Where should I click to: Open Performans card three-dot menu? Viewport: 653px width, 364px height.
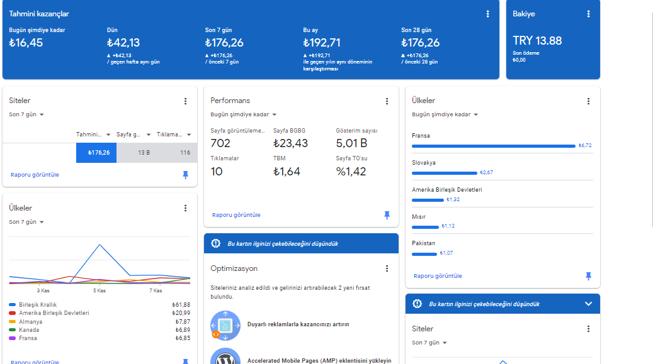coord(387,101)
